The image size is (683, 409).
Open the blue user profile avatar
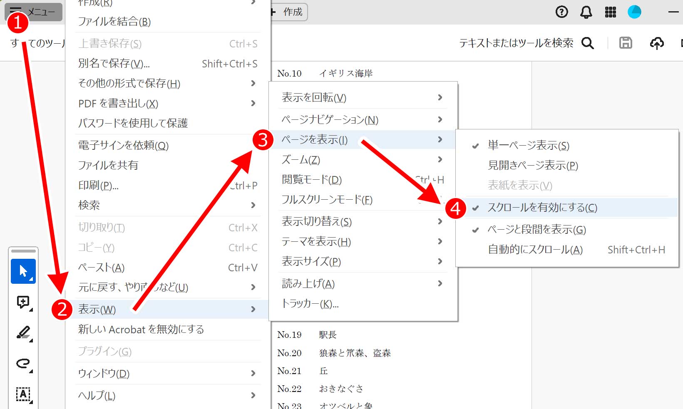click(634, 12)
